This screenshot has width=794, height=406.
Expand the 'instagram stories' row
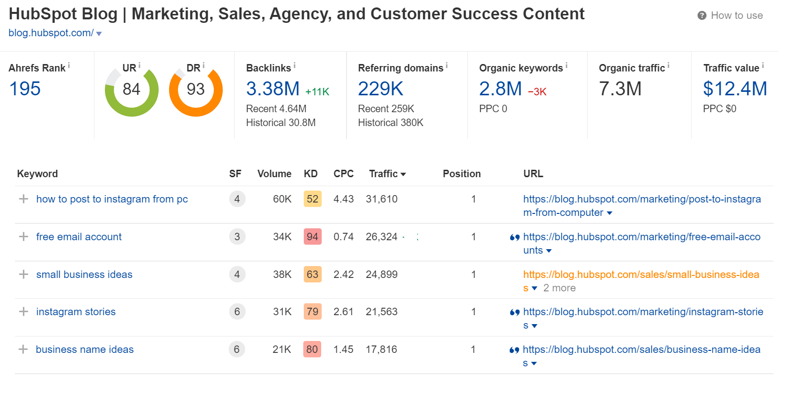[23, 312]
